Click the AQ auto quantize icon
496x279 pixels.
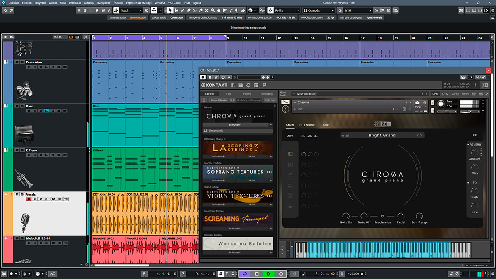coord(53,274)
